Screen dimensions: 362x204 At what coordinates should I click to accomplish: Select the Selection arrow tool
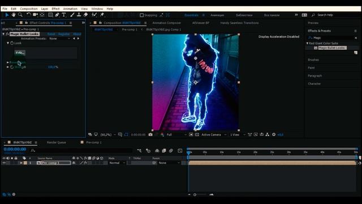pyautogui.click(x=7, y=15)
